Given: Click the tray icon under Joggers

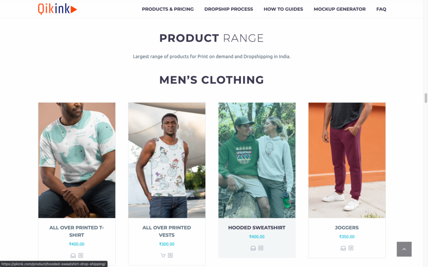Looking at the screenshot, I should [x=344, y=248].
